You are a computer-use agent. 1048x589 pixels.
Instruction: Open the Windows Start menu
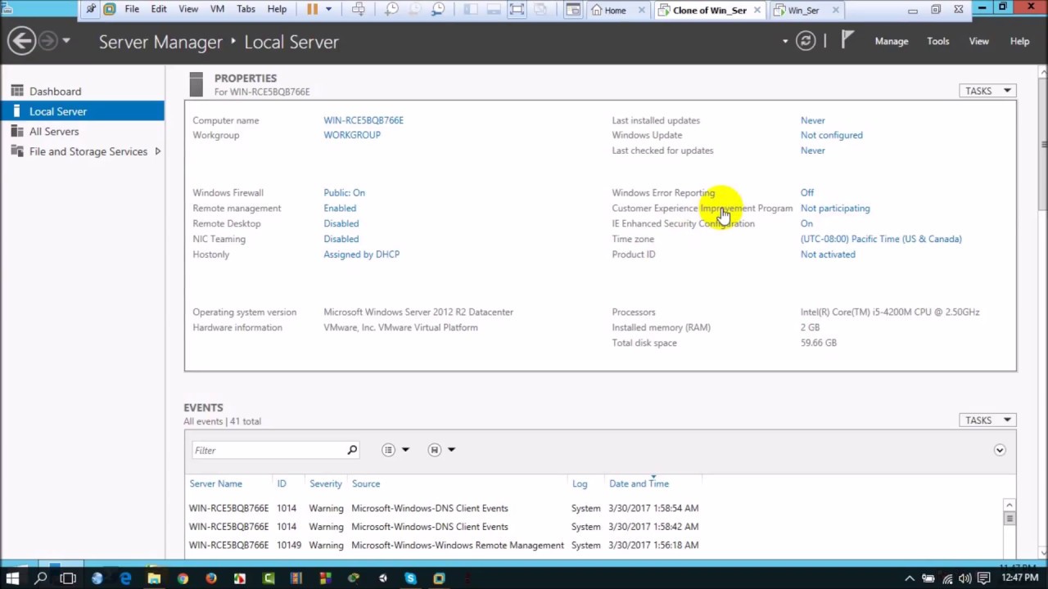tap(12, 578)
